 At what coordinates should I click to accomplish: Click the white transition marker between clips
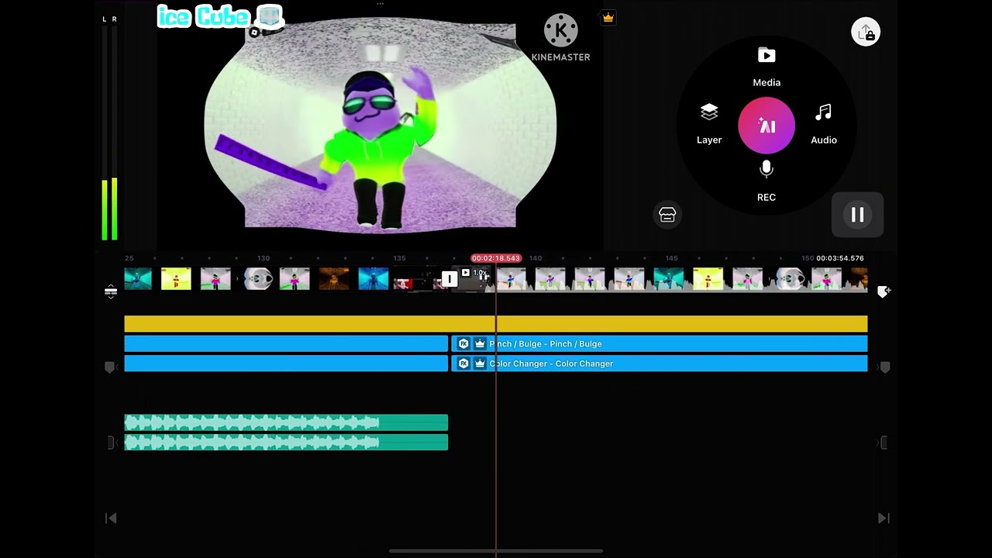[x=449, y=279]
